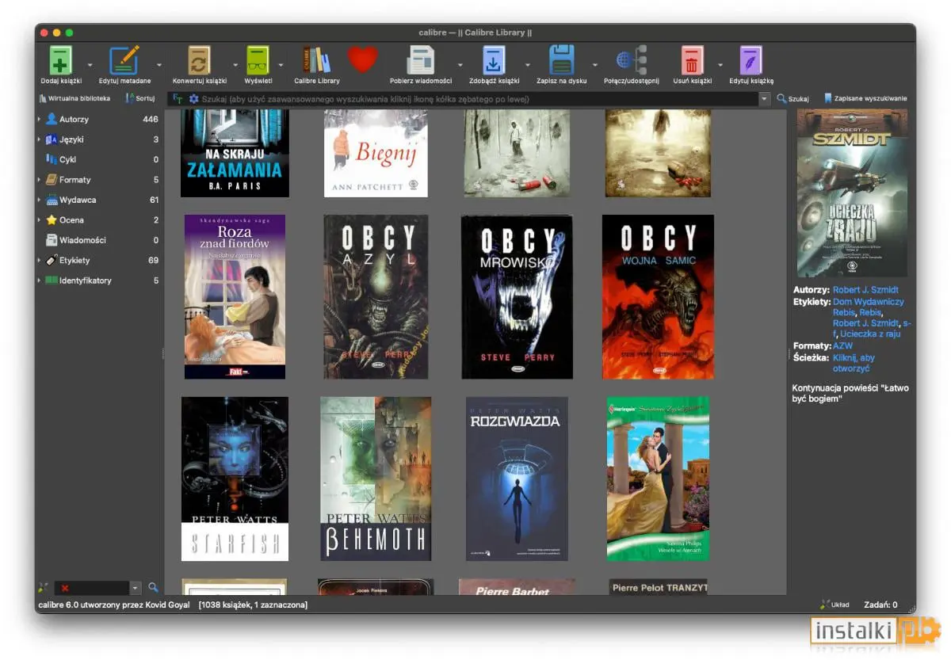Click the Zapisane wyszukiwanie button
951x660 pixels.
(x=865, y=99)
